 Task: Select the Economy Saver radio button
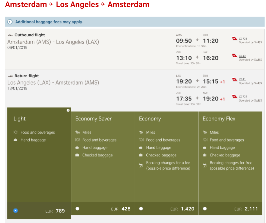[77, 209]
